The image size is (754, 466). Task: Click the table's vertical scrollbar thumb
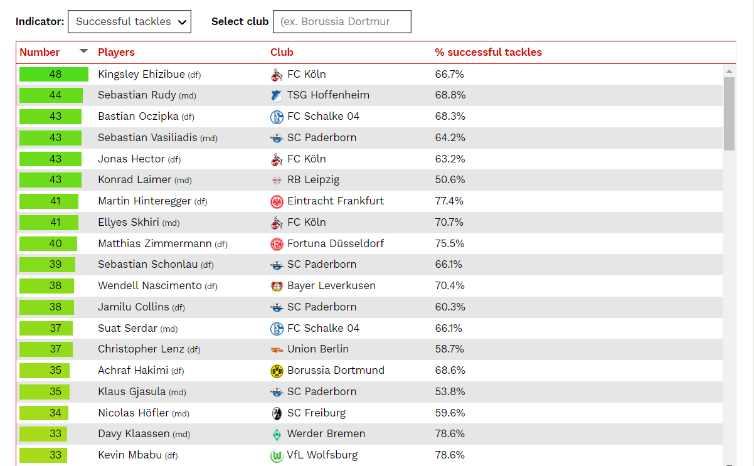729,114
